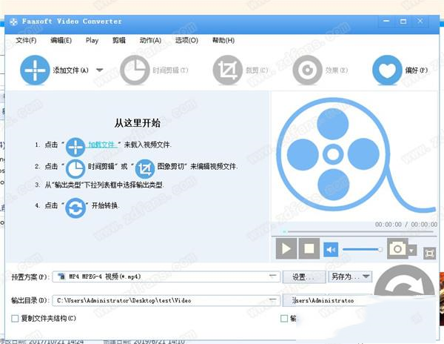Click the convert arrows icon in step 4
Viewport: 444px width, 344px height.
75,208
